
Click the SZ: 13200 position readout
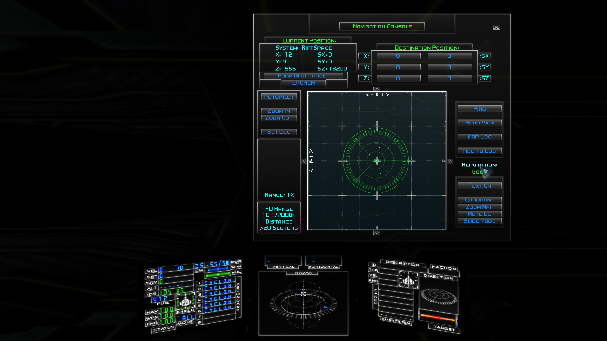tap(332, 69)
